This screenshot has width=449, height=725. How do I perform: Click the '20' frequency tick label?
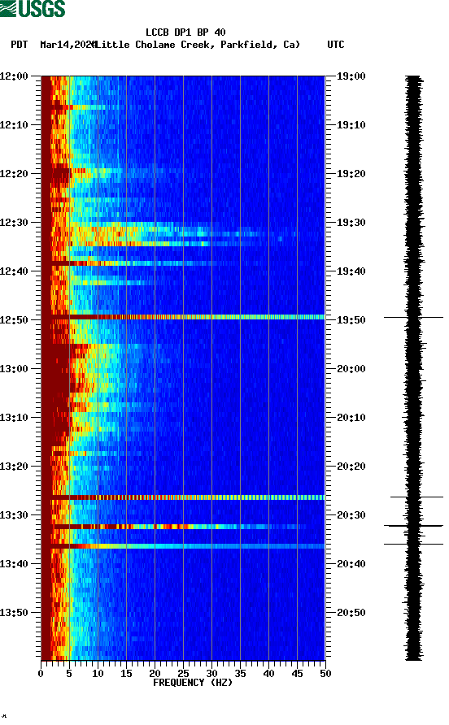tap(155, 674)
